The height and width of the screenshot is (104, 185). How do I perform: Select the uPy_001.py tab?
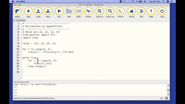tap(21, 20)
